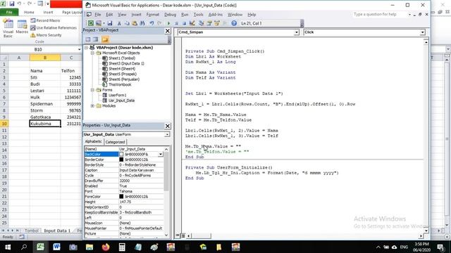The image size is (451, 253).
Task: Open Properties Window via toolbar icon
Action: click(x=209, y=23)
